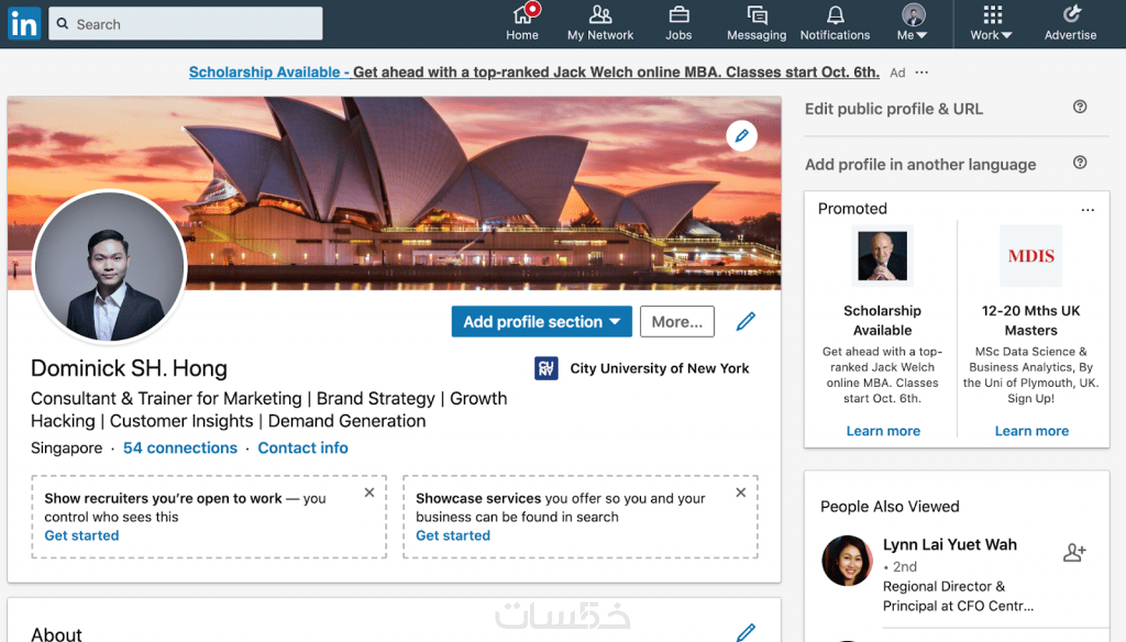View the 54 connections list
The image size is (1126, 642).
click(x=179, y=448)
